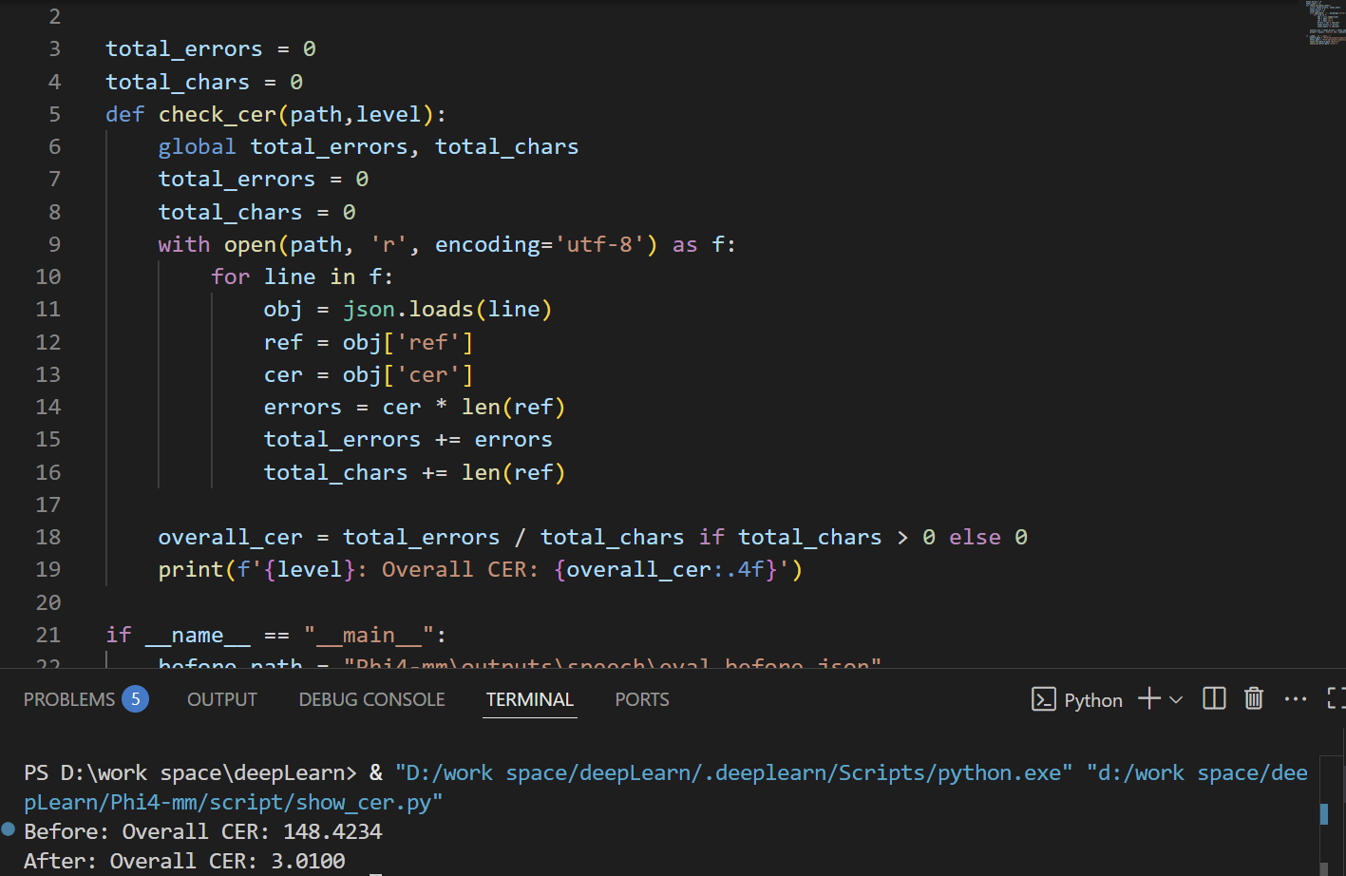The height and width of the screenshot is (876, 1346).
Task: Click line number 5 in the gutter
Action: (54, 115)
